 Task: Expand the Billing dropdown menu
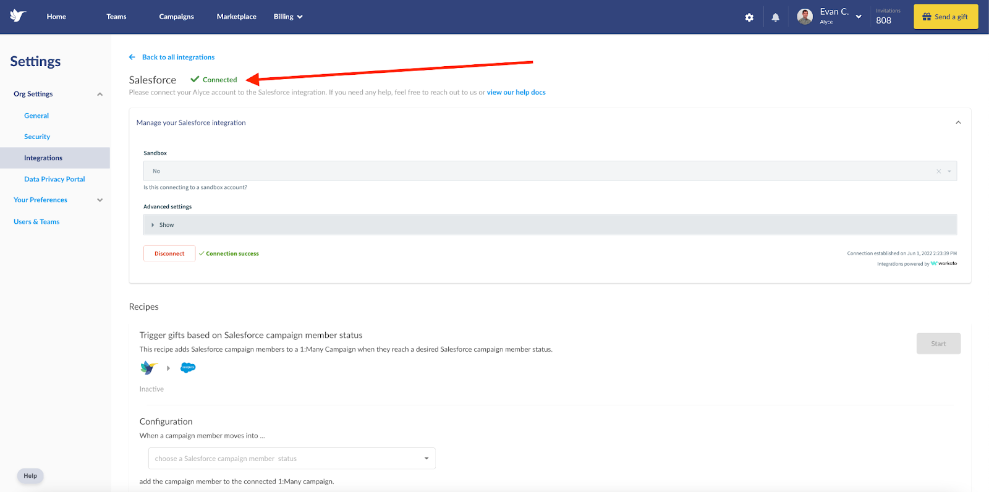288,17
